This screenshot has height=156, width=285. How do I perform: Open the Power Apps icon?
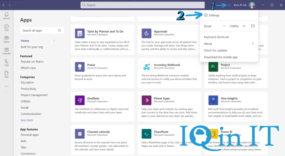[x=146, y=100]
